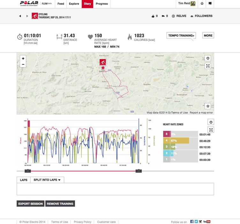Click the left range slider handle

pos(28,171)
